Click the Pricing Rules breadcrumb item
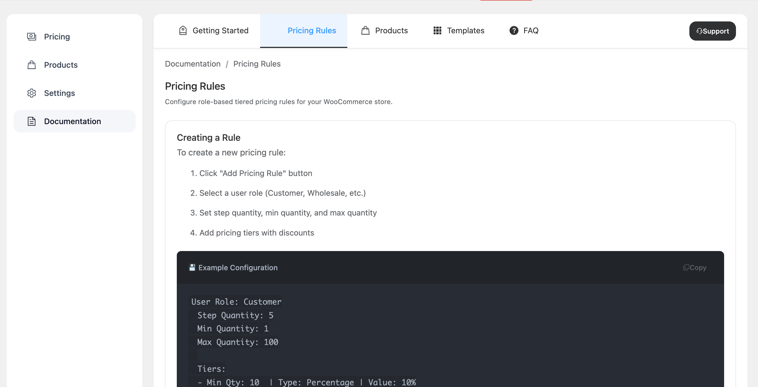The image size is (758, 387). tap(257, 64)
